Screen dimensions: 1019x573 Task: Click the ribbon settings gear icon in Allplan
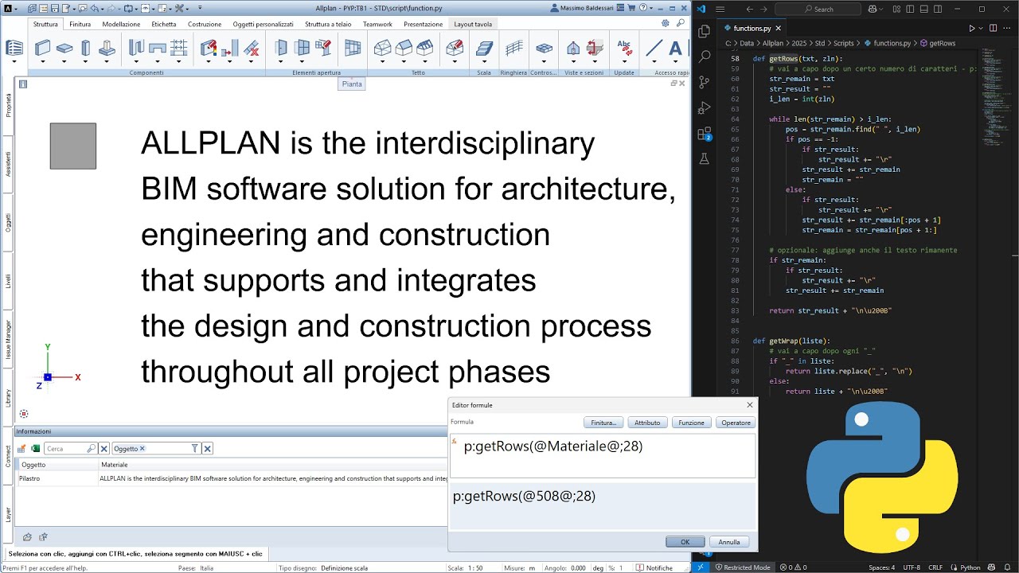point(666,23)
